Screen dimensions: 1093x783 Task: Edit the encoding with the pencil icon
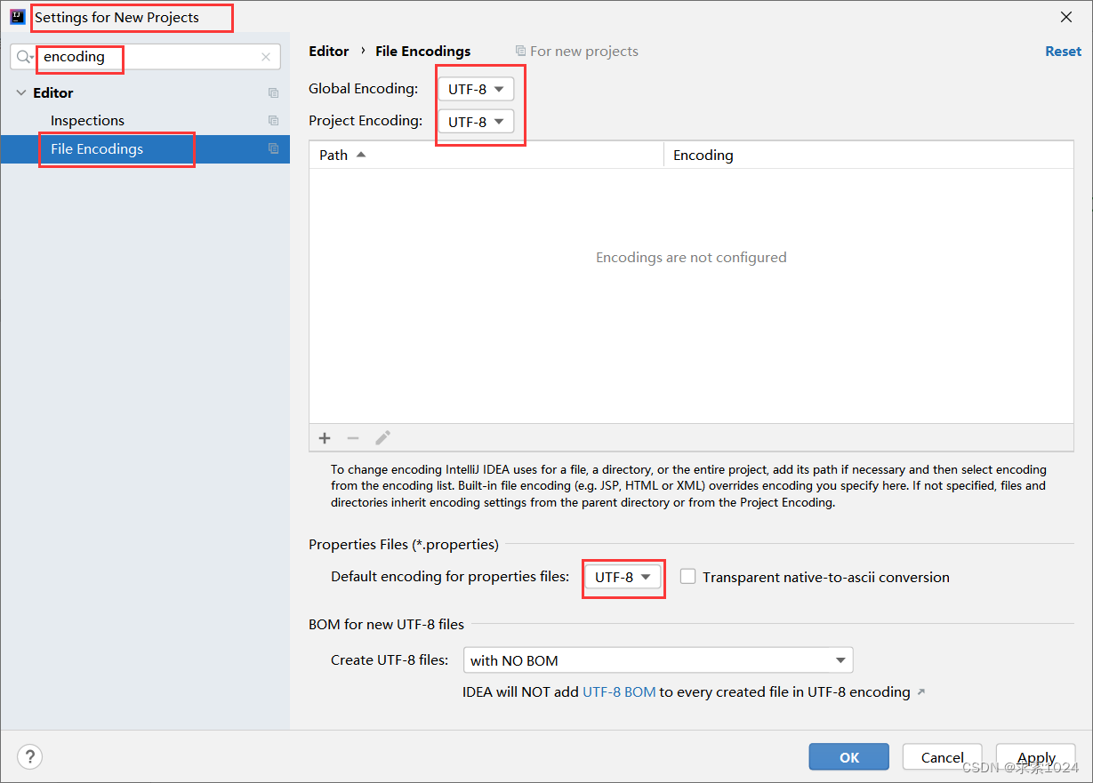tap(382, 438)
